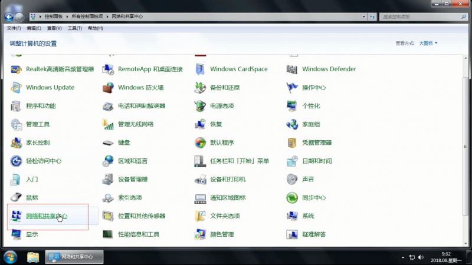Open Windows Explorer from taskbar
The width and height of the screenshot is (472, 265).
coord(33,257)
